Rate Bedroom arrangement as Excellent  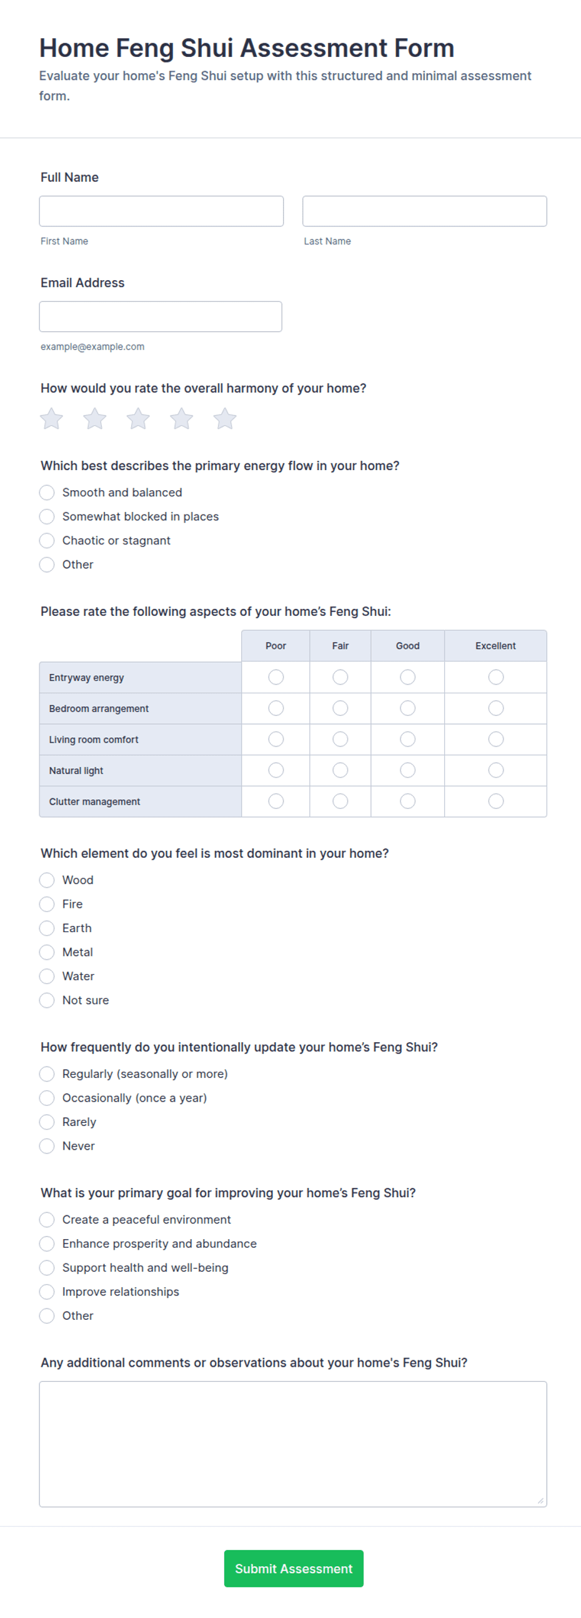(x=495, y=708)
